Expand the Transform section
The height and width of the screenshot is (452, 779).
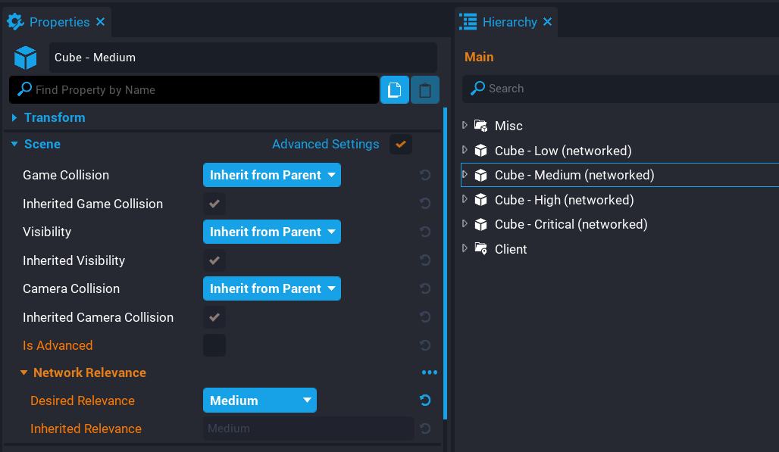(14, 117)
